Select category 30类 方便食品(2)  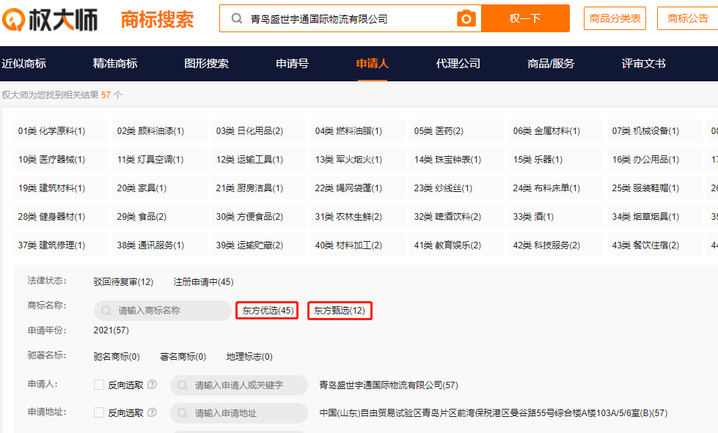[x=258, y=216]
